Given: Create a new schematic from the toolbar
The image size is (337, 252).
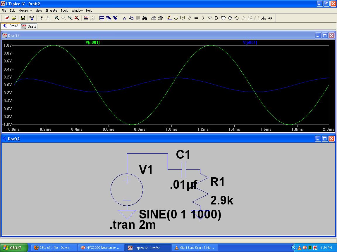Looking at the screenshot, I should pyautogui.click(x=7, y=18).
